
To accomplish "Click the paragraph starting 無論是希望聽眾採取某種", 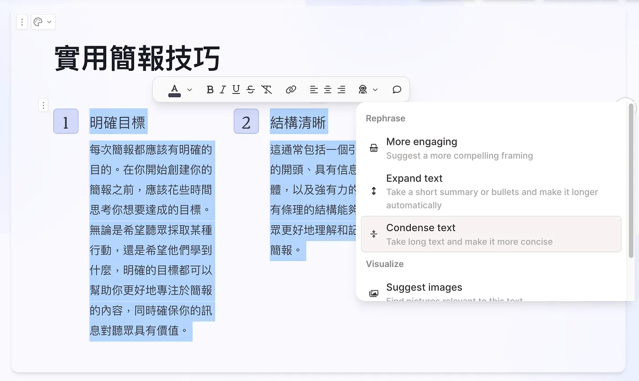I will (151, 280).
